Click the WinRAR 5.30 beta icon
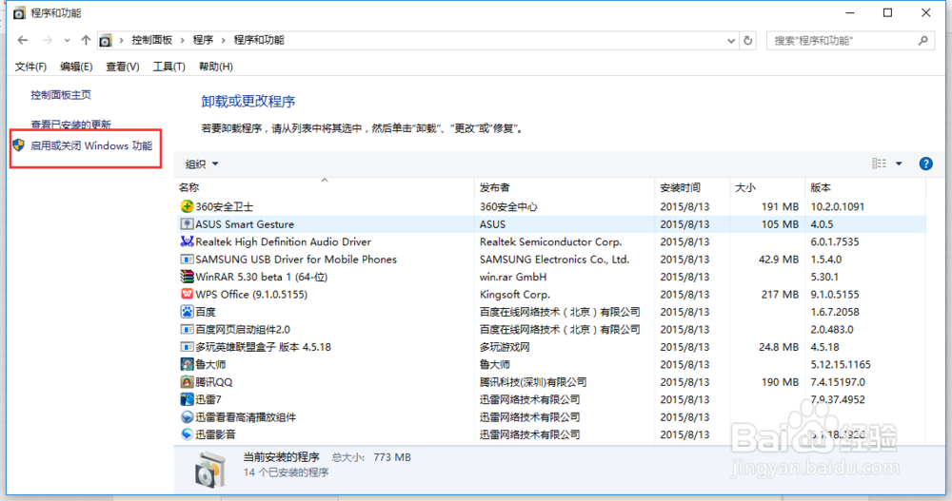This screenshot has height=501, width=952. (x=187, y=277)
